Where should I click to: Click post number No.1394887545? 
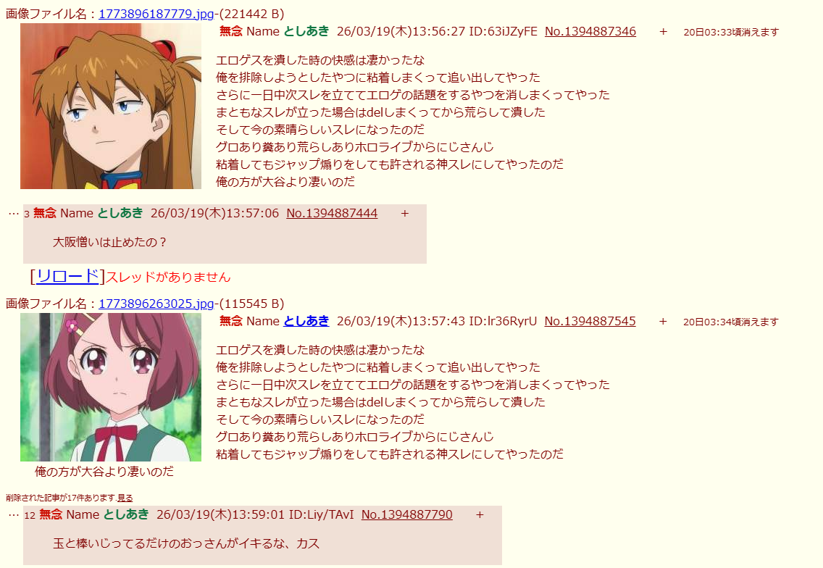point(590,321)
